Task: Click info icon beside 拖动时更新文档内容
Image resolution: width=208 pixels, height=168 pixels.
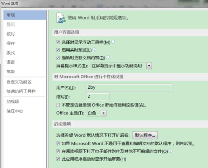Action: (x=108, y=57)
